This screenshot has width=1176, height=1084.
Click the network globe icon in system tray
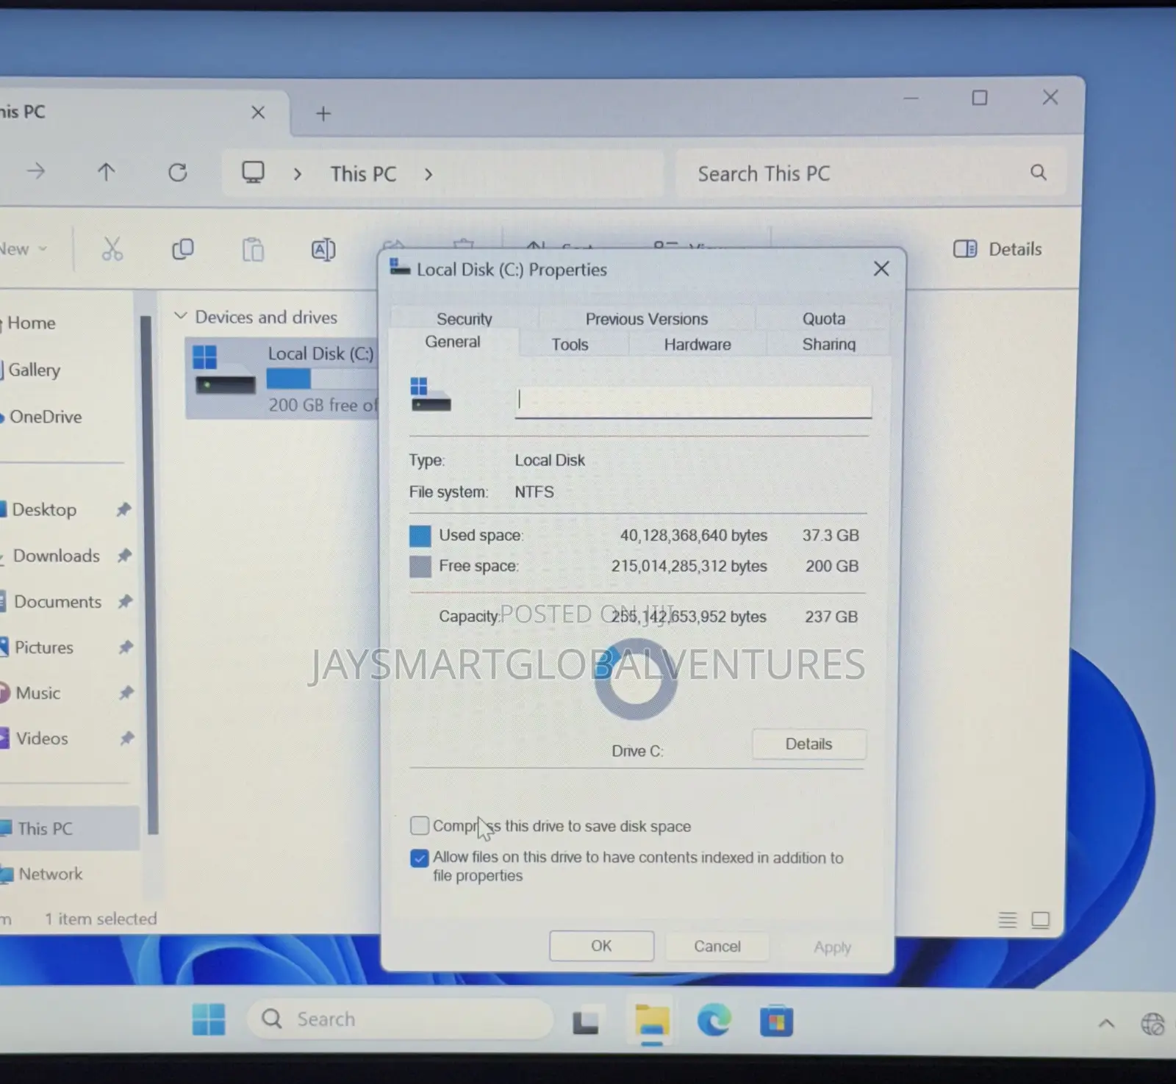pyautogui.click(x=1152, y=1023)
